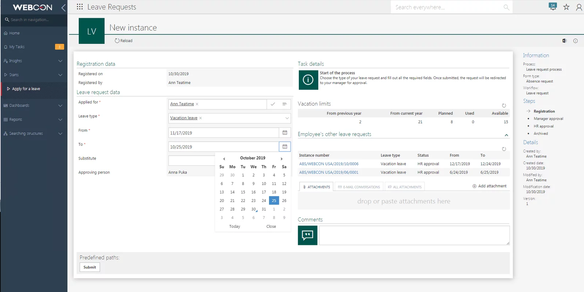Expand the Starts navigation section
The width and height of the screenshot is (584, 292).
pos(60,75)
